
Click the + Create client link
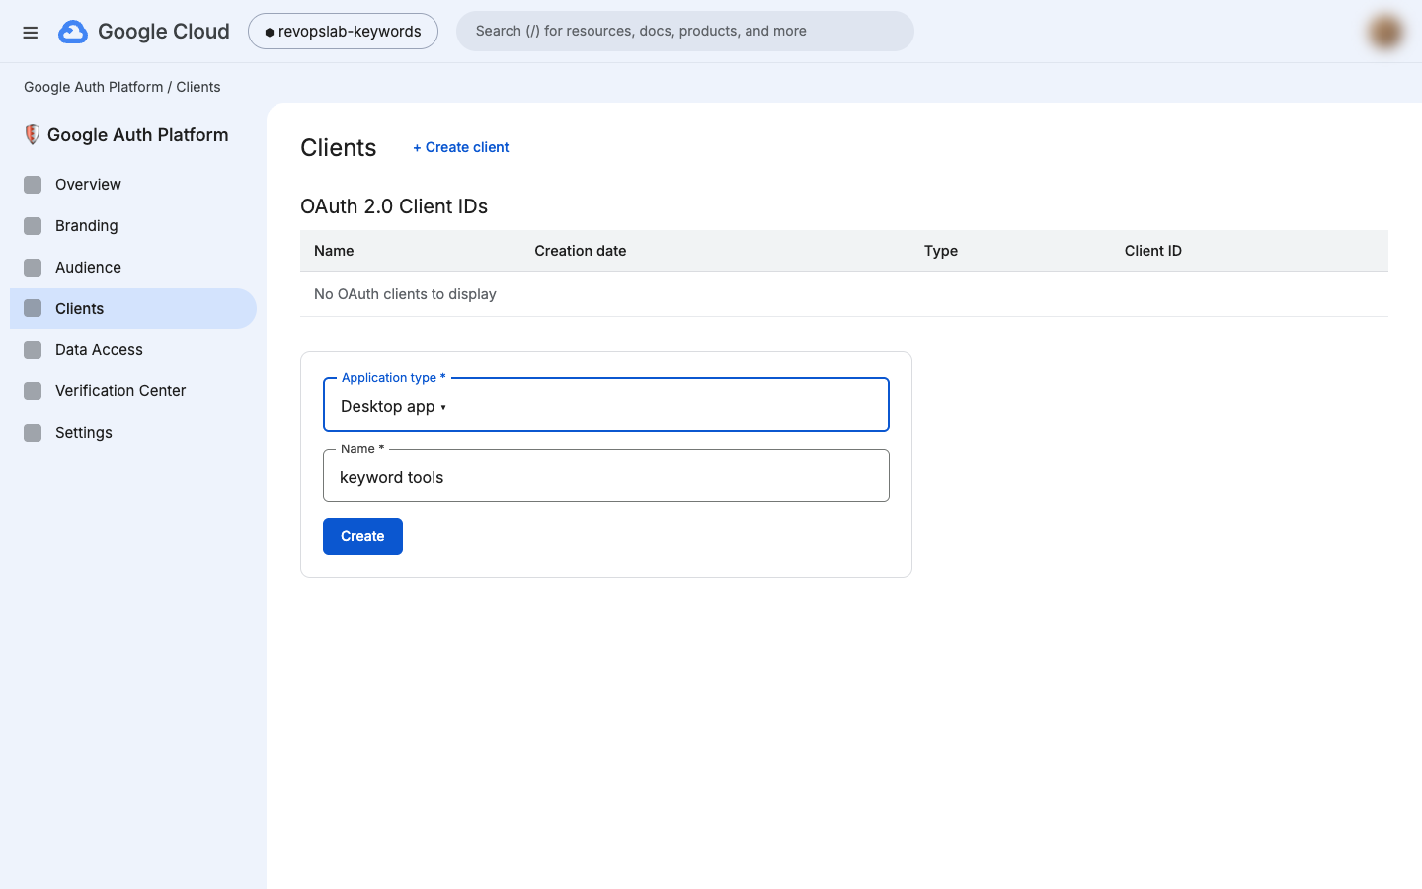click(461, 147)
